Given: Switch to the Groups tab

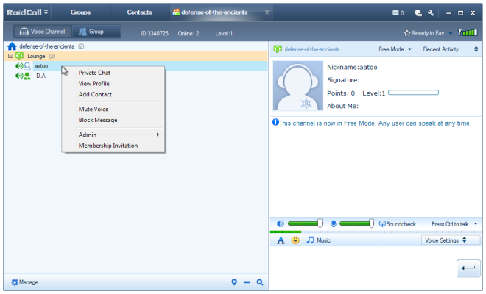Looking at the screenshot, I should (80, 12).
